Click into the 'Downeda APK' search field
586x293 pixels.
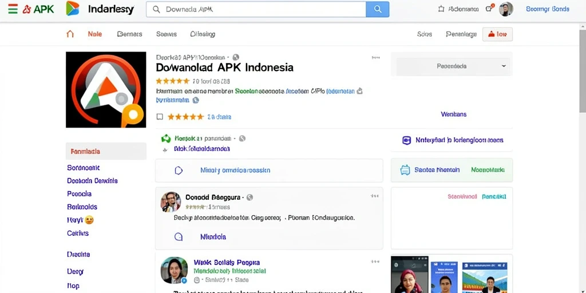(x=256, y=9)
